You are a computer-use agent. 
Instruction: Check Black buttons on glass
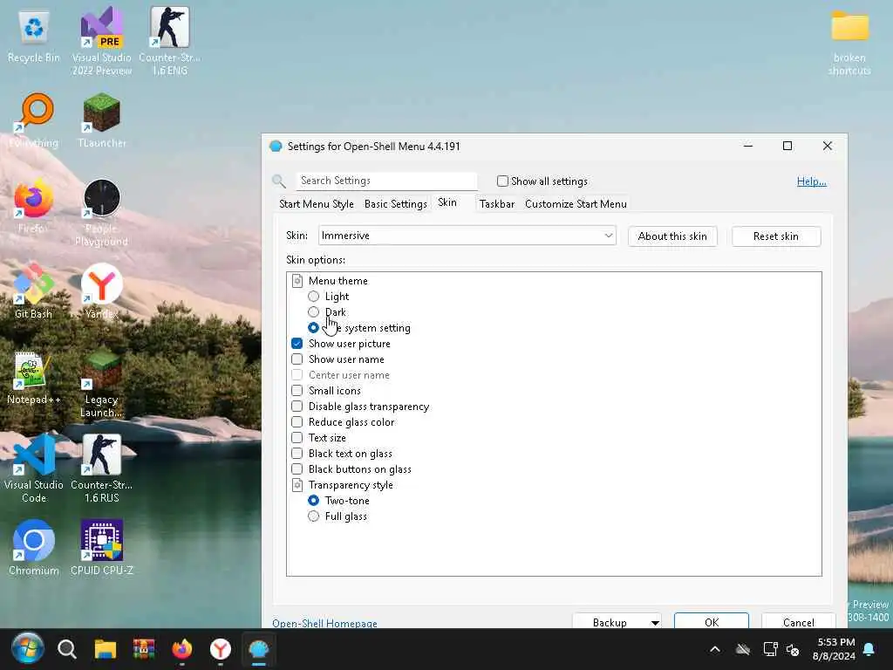297,469
